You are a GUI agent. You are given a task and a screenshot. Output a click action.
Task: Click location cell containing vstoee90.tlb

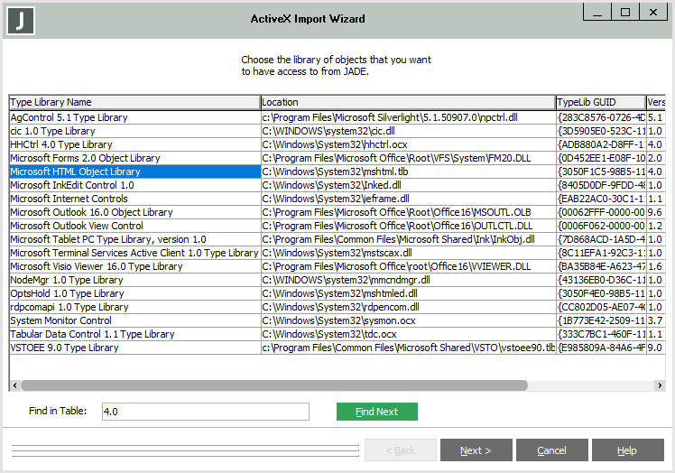(x=408, y=348)
